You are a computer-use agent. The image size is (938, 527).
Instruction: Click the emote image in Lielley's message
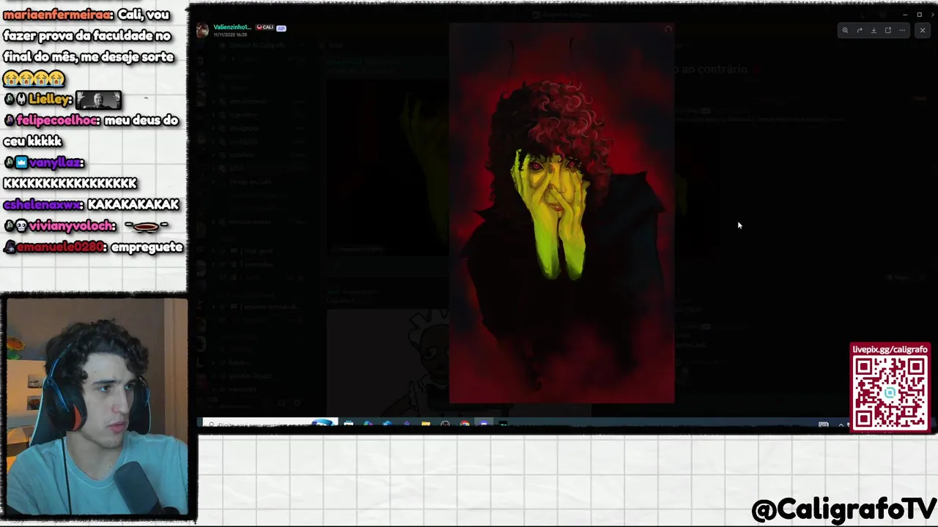pyautogui.click(x=98, y=100)
